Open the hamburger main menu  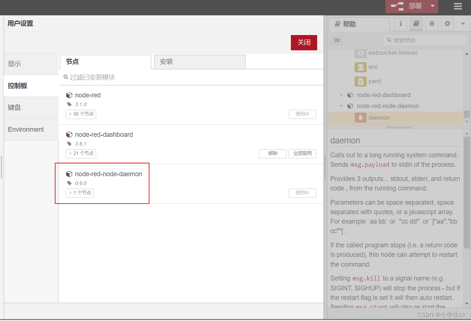coord(458,6)
